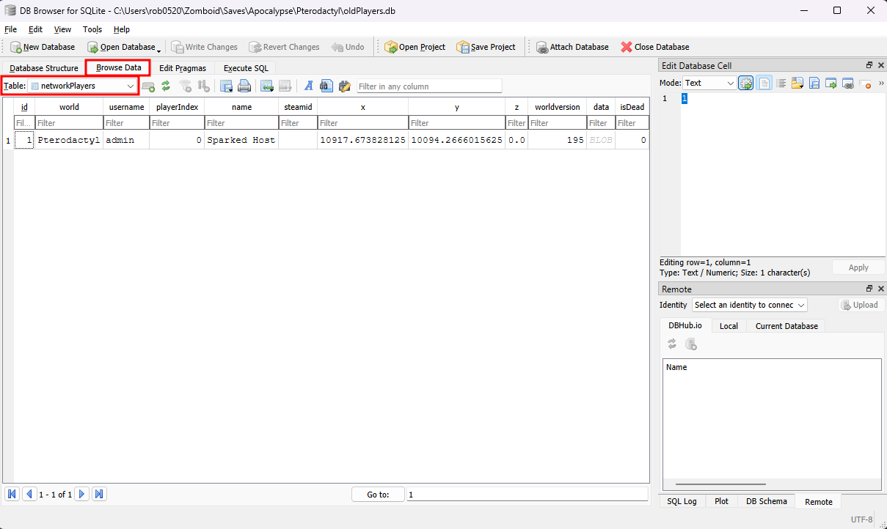Jump to the last record page
Image resolution: width=887 pixels, height=529 pixels.
tap(100, 494)
